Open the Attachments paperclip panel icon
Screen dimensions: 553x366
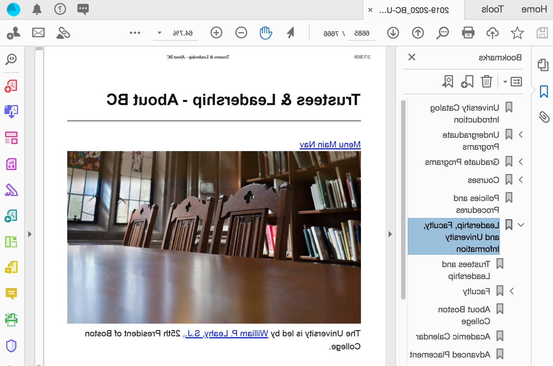tap(544, 117)
